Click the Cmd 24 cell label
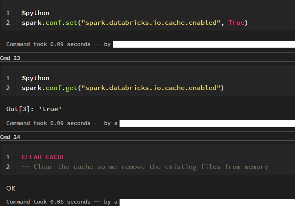295x206 pixels. [10, 137]
